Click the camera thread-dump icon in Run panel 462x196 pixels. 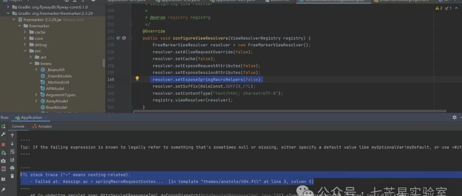3,161
